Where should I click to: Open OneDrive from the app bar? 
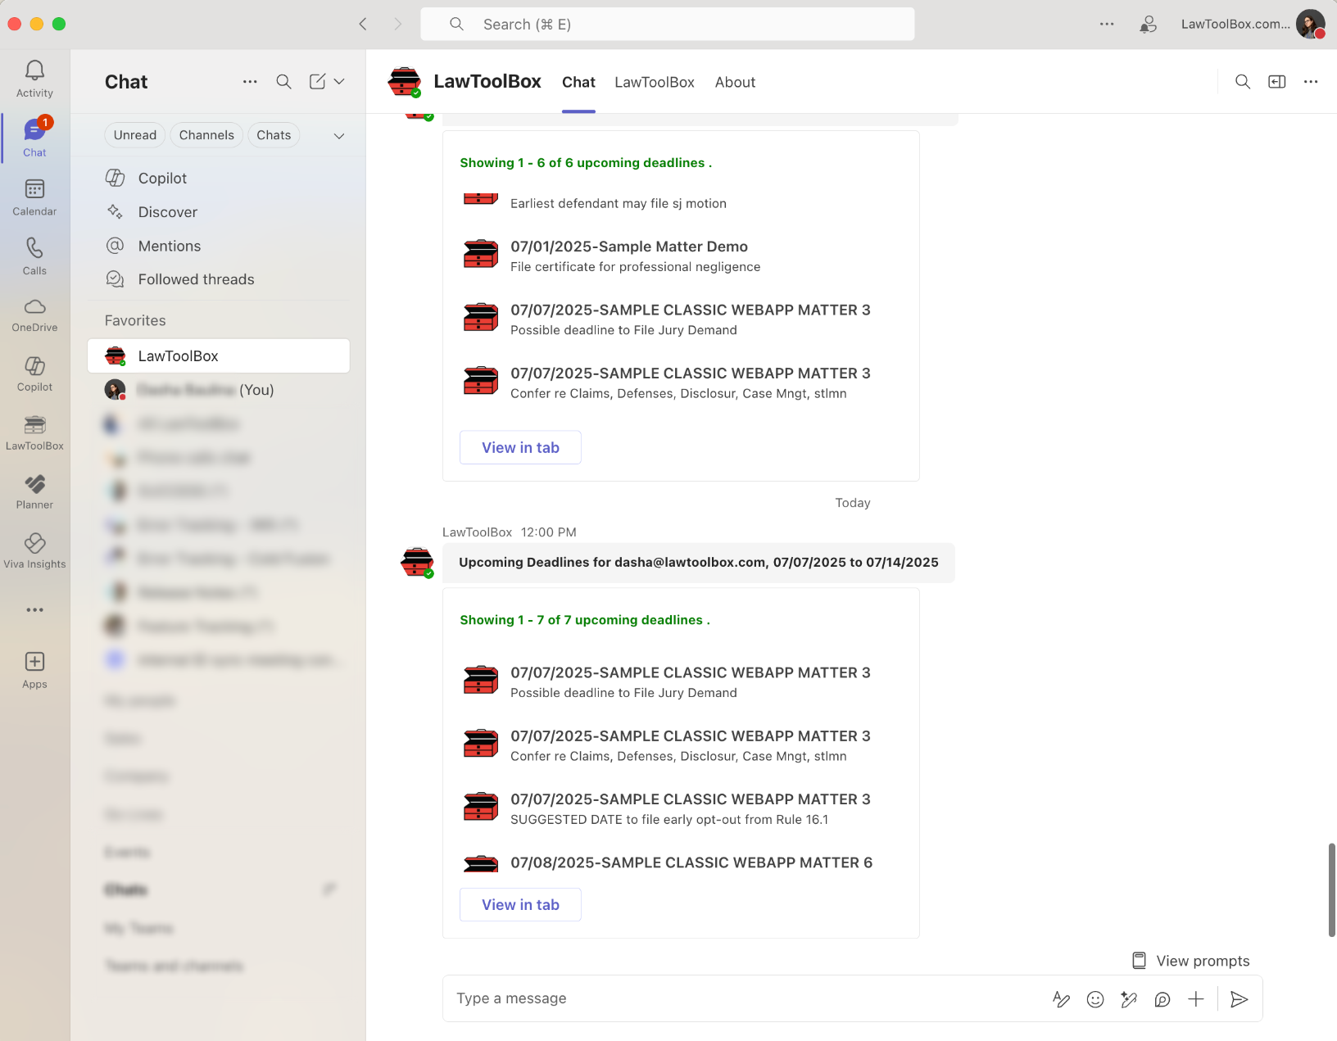point(34,315)
